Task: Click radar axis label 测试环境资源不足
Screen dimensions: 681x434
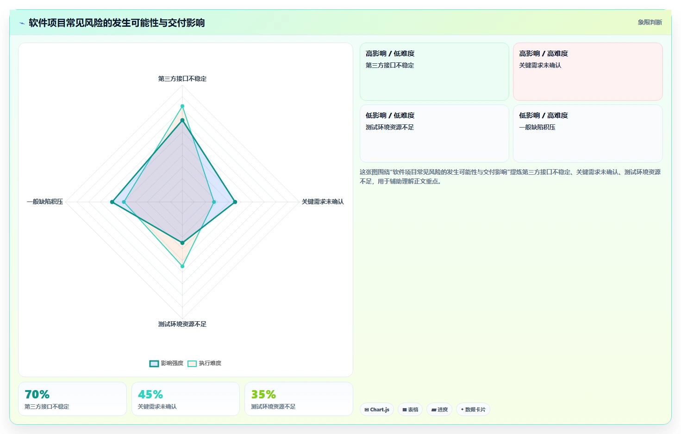Action: 182,324
